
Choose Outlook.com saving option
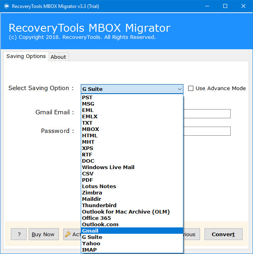[x=132, y=224]
